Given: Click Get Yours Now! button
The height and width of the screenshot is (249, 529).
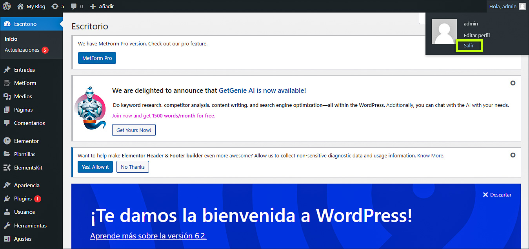Looking at the screenshot, I should [x=134, y=130].
